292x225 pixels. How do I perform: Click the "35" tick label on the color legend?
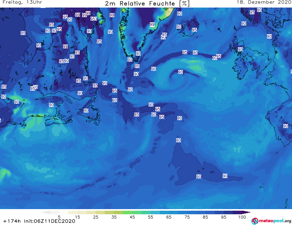tap(114, 217)
